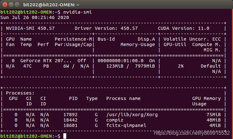
Task: Click the Type column header
Action: pyautogui.click(x=92, y=98)
